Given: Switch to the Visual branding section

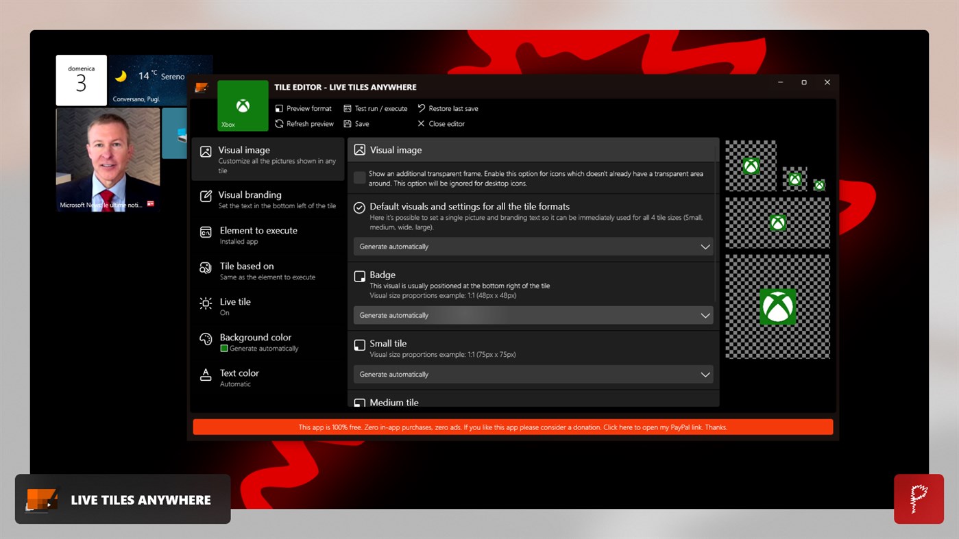Looking at the screenshot, I should (x=267, y=199).
